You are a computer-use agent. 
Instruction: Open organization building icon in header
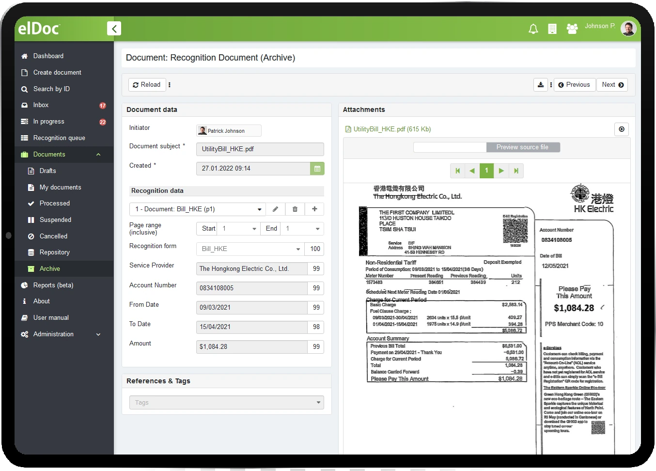552,29
